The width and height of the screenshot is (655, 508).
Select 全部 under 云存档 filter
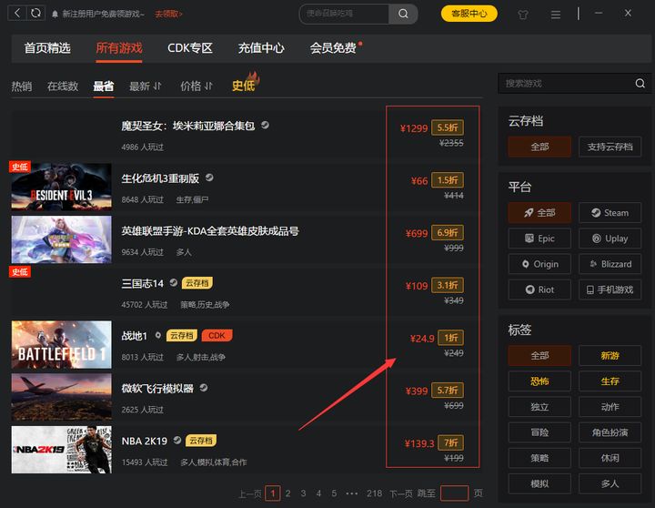[539, 147]
